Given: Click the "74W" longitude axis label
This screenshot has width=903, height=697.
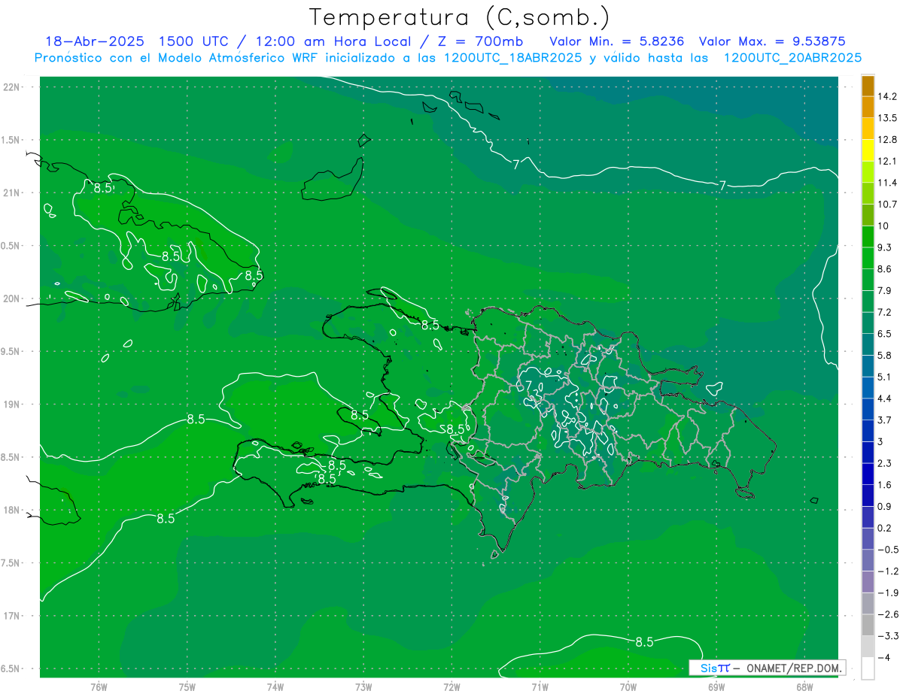Looking at the screenshot, I should [275, 686].
